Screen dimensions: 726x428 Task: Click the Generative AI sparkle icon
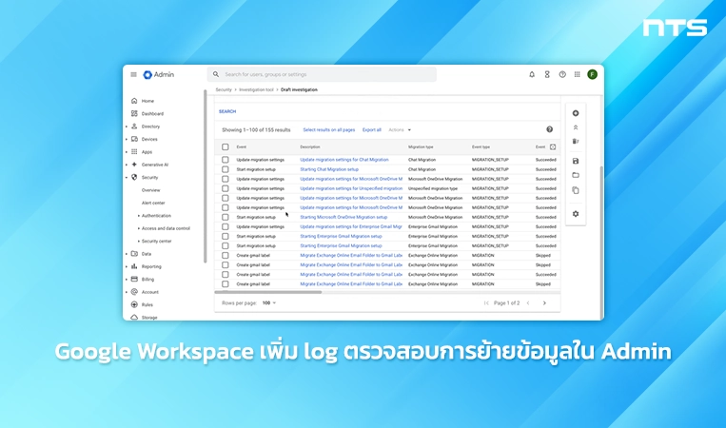point(134,165)
